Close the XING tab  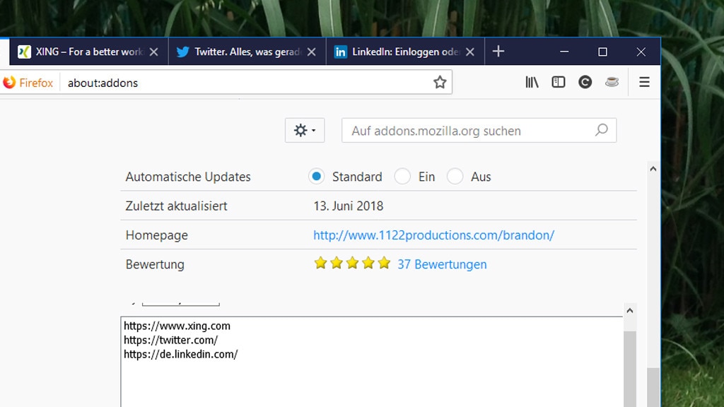point(154,52)
